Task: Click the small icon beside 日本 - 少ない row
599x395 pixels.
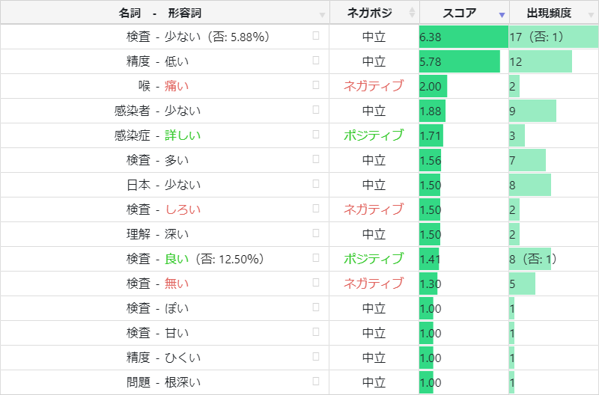Action: (316, 184)
